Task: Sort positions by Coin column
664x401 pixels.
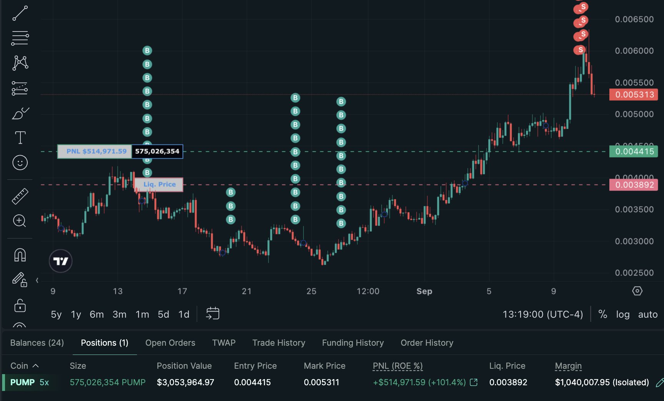Action: click(x=24, y=366)
